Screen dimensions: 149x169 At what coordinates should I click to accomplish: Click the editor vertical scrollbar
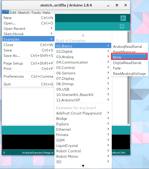pyautogui.click(x=128, y=78)
